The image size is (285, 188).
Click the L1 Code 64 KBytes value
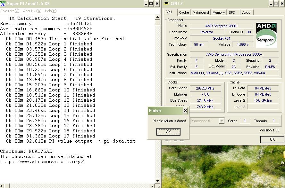(263, 94)
